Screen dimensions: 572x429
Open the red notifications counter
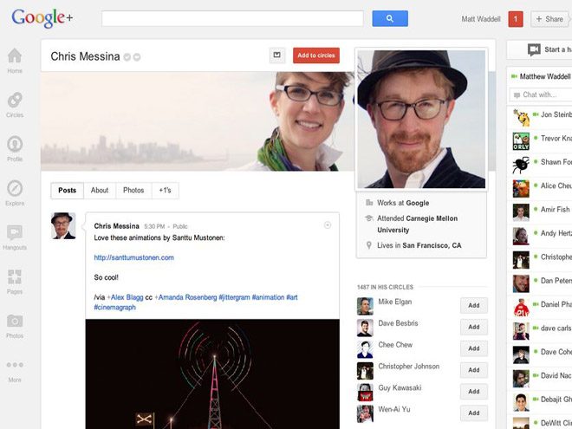click(515, 19)
